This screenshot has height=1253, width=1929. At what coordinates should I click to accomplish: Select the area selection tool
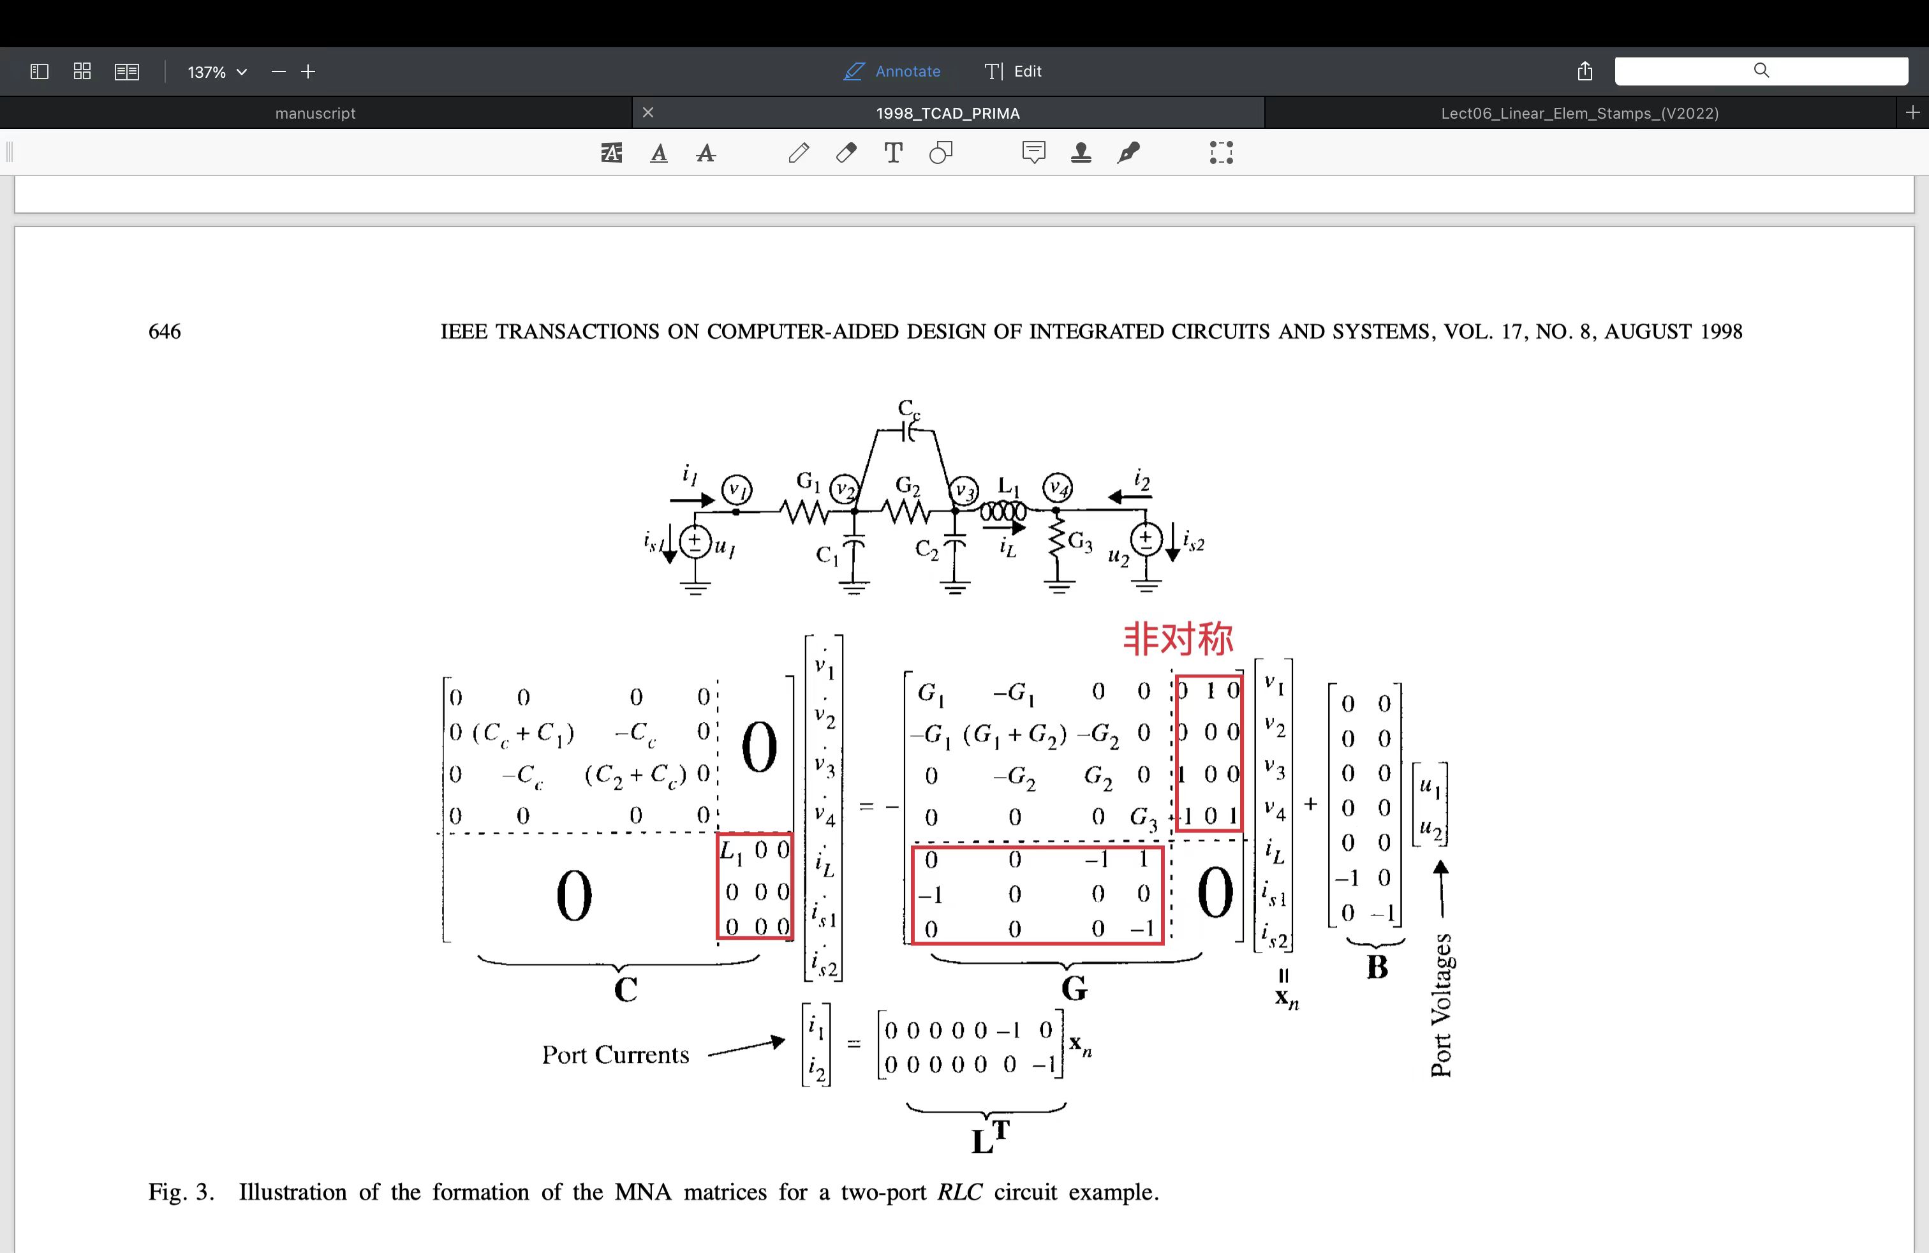pos(1221,152)
